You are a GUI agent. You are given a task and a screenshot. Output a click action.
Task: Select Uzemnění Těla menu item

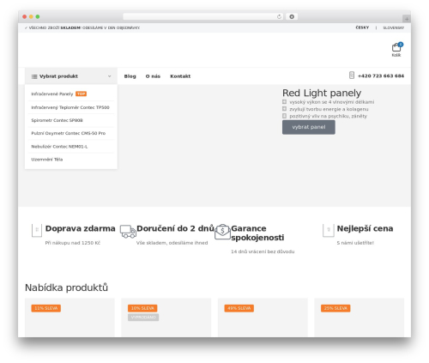47,160
